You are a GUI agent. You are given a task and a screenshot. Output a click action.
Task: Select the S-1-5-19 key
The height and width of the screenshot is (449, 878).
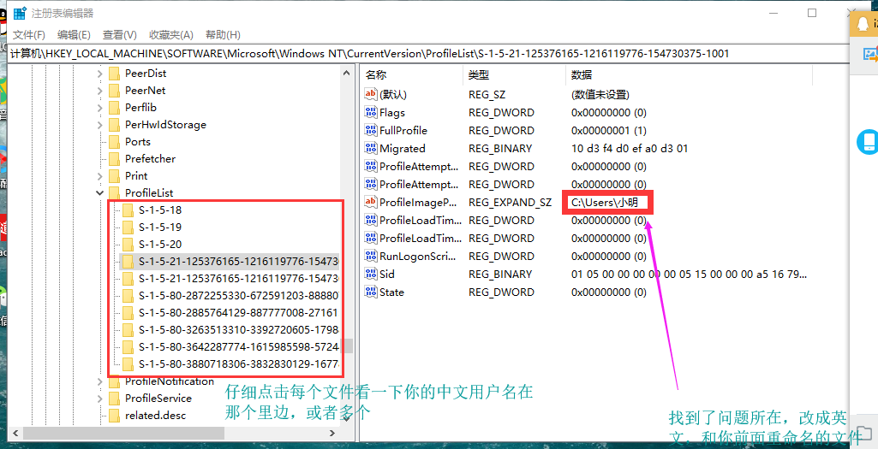(160, 227)
